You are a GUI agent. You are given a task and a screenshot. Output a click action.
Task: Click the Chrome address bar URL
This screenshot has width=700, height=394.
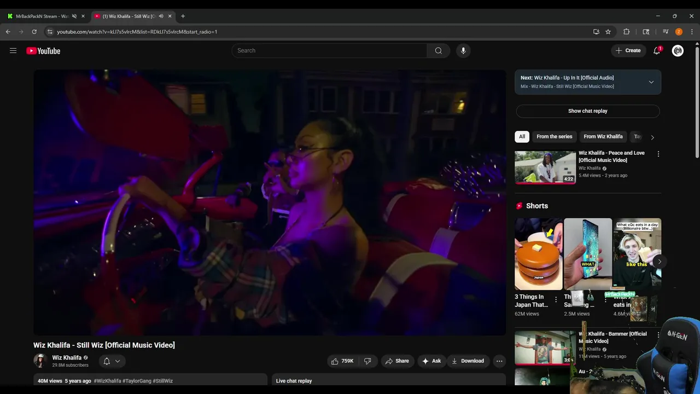click(137, 32)
